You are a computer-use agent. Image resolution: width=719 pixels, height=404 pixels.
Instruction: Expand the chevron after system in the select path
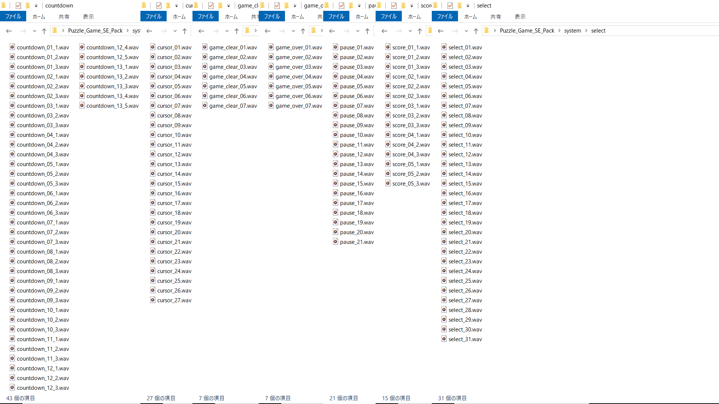[x=586, y=31]
